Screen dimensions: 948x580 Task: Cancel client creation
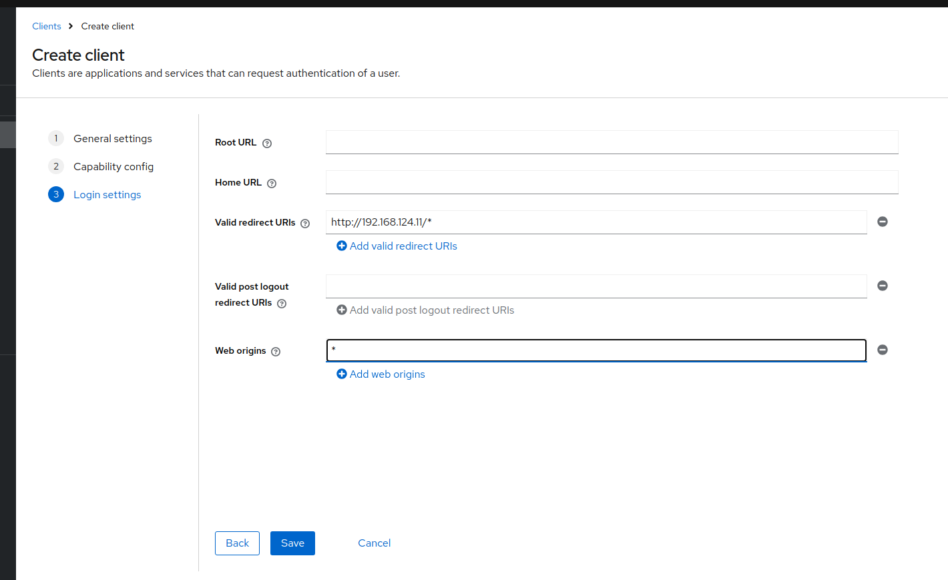(374, 543)
